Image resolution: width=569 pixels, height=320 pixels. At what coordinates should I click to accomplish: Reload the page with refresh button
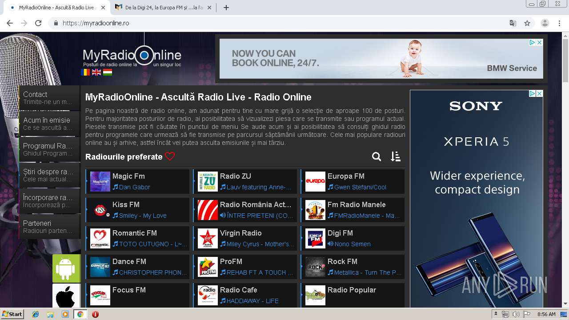pos(38,23)
